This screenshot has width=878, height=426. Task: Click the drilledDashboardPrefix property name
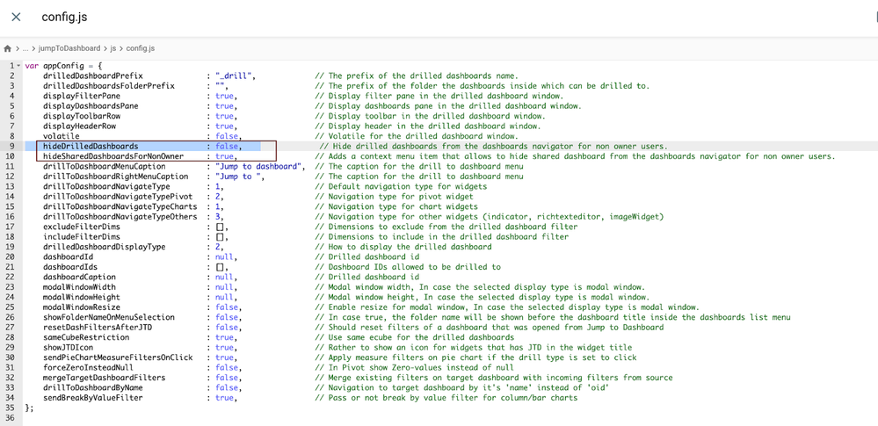click(93, 76)
